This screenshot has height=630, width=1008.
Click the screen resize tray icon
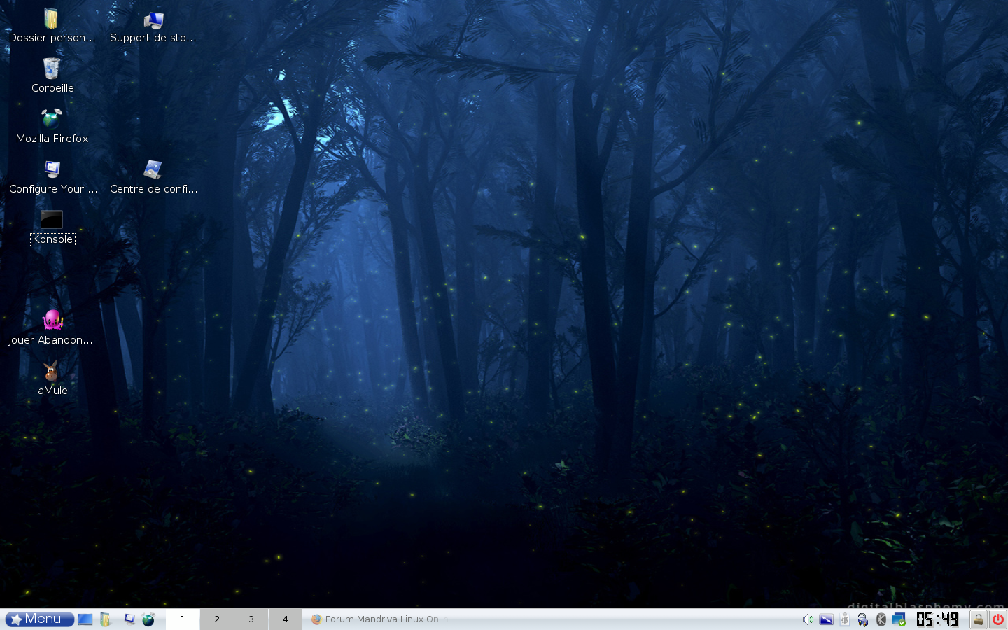pos(827,619)
